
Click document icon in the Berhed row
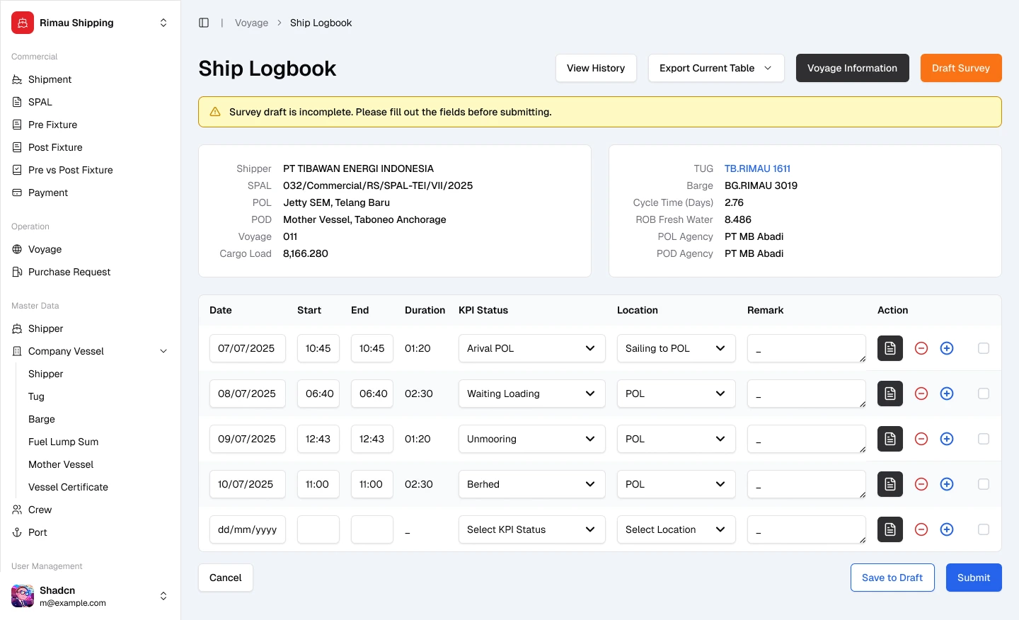point(890,484)
